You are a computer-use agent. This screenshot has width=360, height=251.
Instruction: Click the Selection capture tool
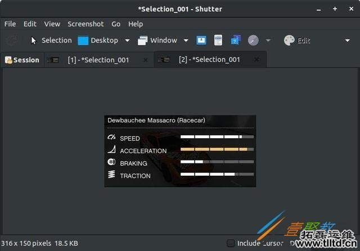(51, 40)
